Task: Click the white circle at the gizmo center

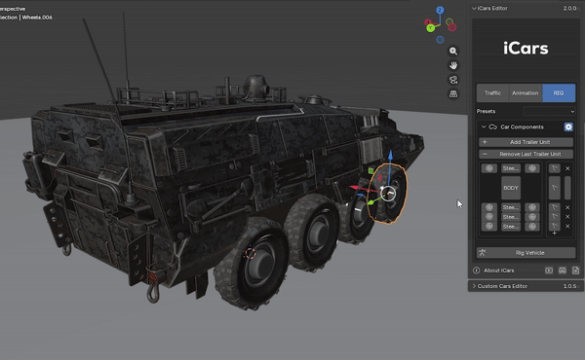Action: (x=388, y=194)
